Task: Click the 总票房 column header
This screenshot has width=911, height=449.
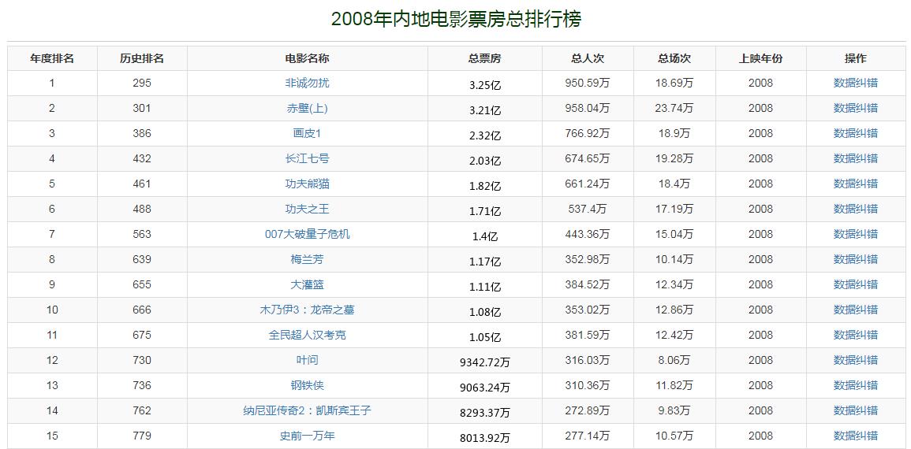Action: point(484,58)
